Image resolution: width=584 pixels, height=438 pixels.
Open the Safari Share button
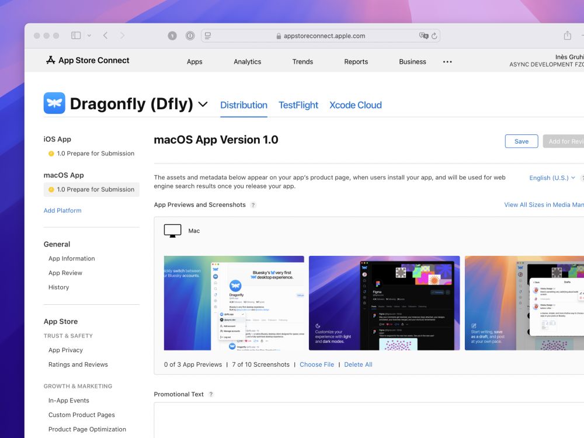(567, 36)
